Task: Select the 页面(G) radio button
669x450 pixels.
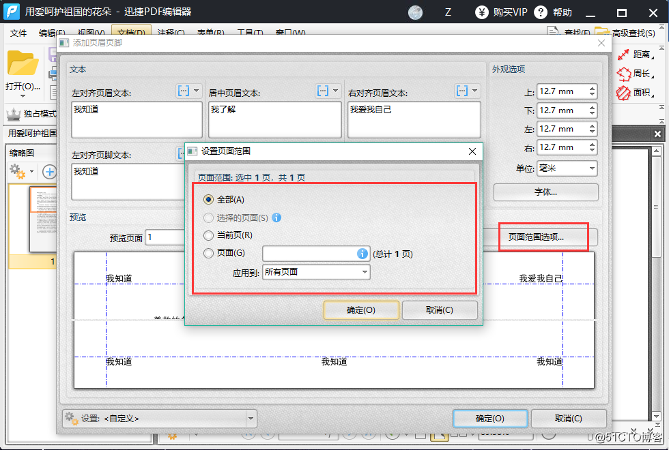Action: [208, 254]
